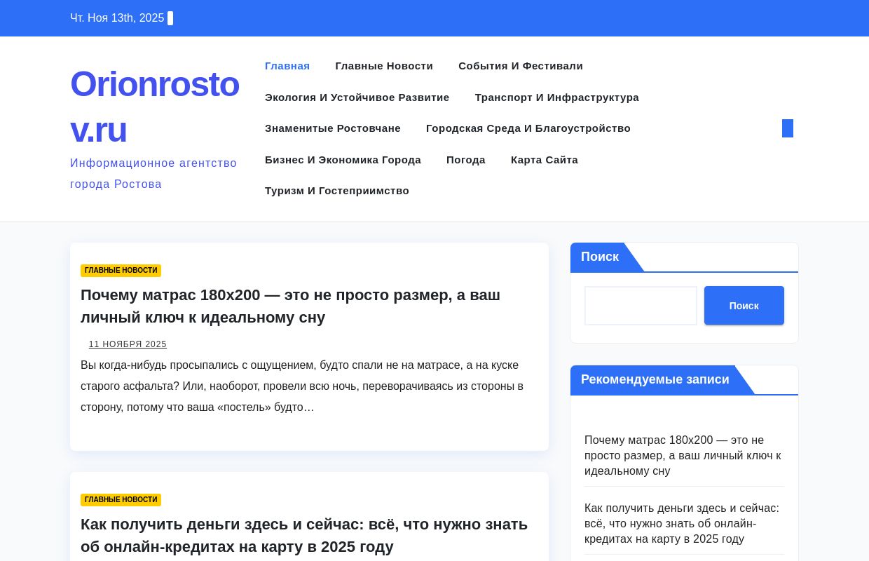Select Туризм И Гостеприимство menu item
Viewport: 869px width, 561px height.
(x=336, y=191)
